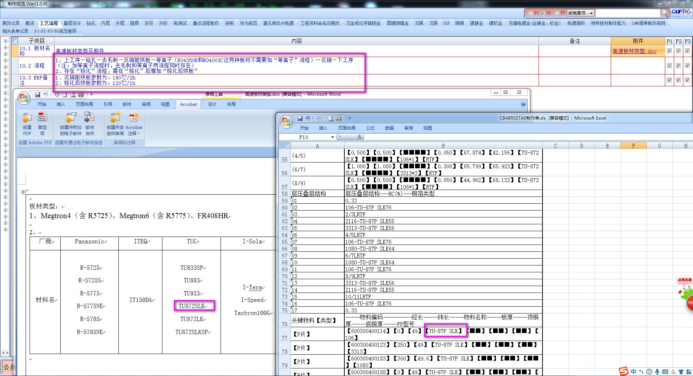Toggle P3 checkbox for row 10.3 ERP备注
The height and width of the screenshot is (376, 693).
pos(688,80)
